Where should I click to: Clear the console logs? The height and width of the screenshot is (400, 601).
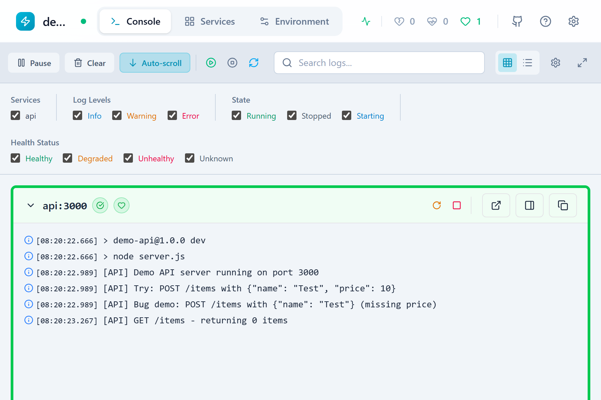(x=89, y=63)
